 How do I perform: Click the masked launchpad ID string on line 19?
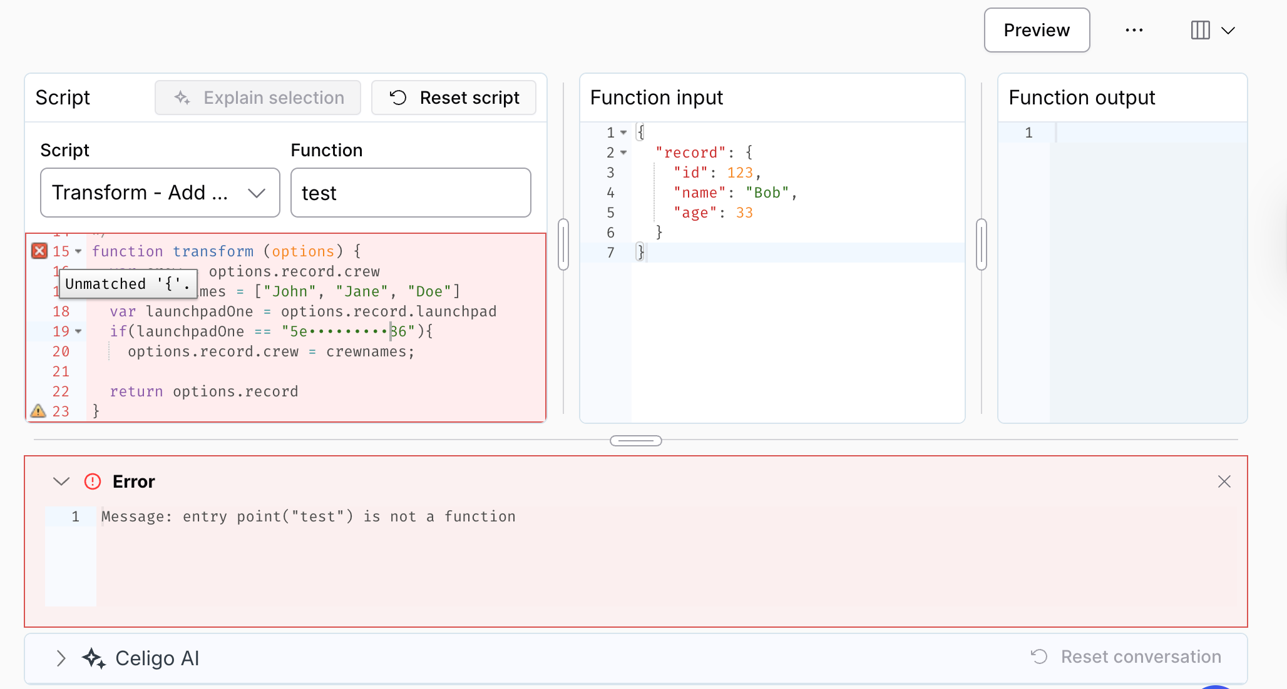click(348, 331)
